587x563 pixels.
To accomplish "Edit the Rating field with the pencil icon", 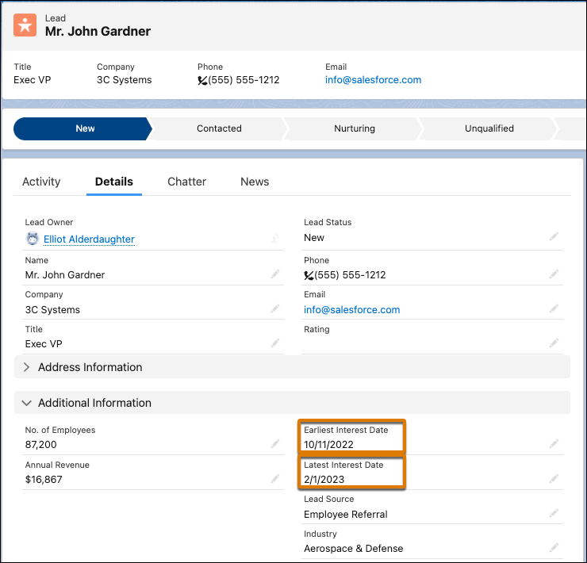I will click(554, 343).
